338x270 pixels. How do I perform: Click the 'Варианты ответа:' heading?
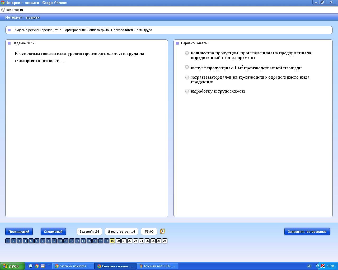pyautogui.click(x=194, y=43)
